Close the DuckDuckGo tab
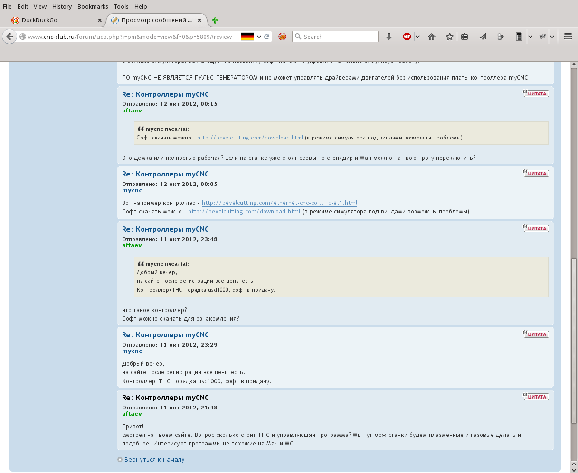This screenshot has height=473, width=578. pos(100,20)
